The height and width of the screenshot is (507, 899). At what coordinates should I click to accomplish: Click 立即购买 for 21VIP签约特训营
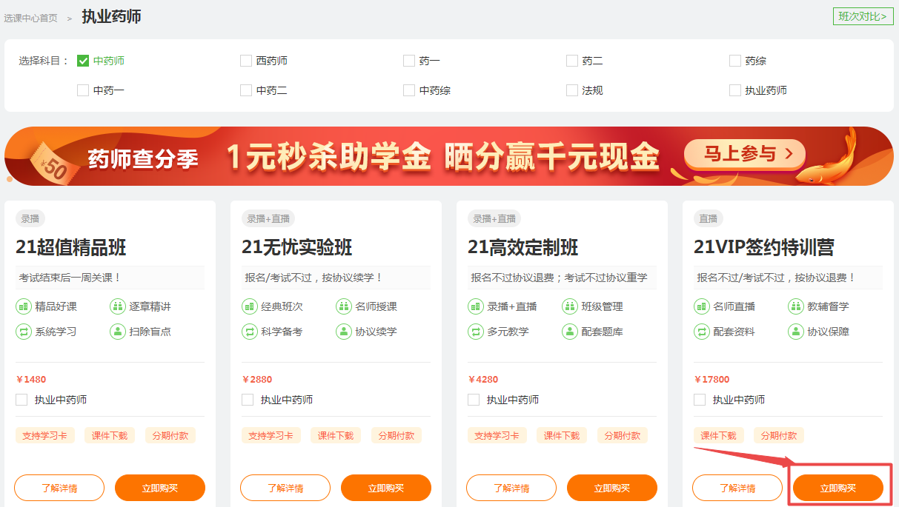point(837,488)
